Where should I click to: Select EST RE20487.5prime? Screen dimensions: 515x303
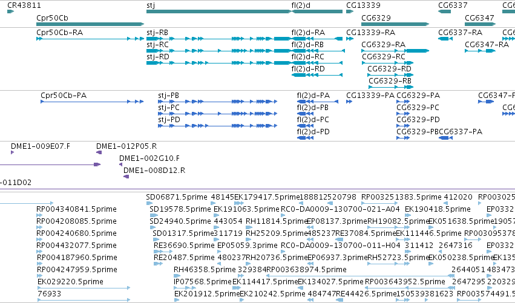[158, 264]
